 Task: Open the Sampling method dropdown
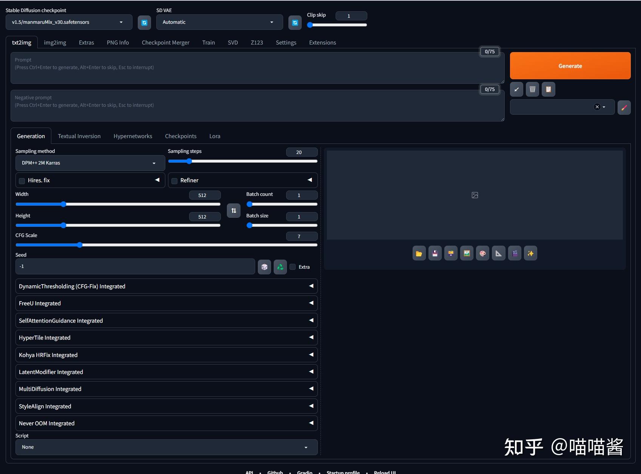(90, 163)
